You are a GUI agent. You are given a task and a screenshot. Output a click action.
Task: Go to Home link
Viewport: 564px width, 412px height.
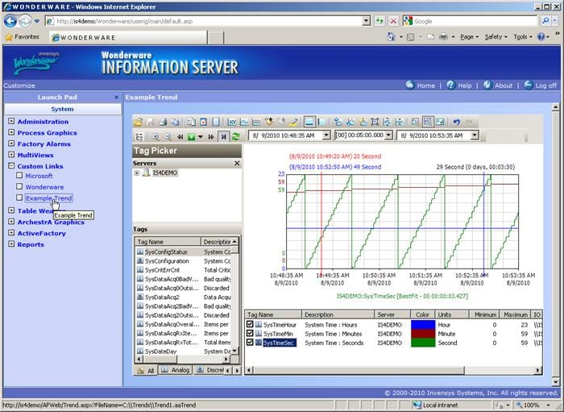pos(421,85)
